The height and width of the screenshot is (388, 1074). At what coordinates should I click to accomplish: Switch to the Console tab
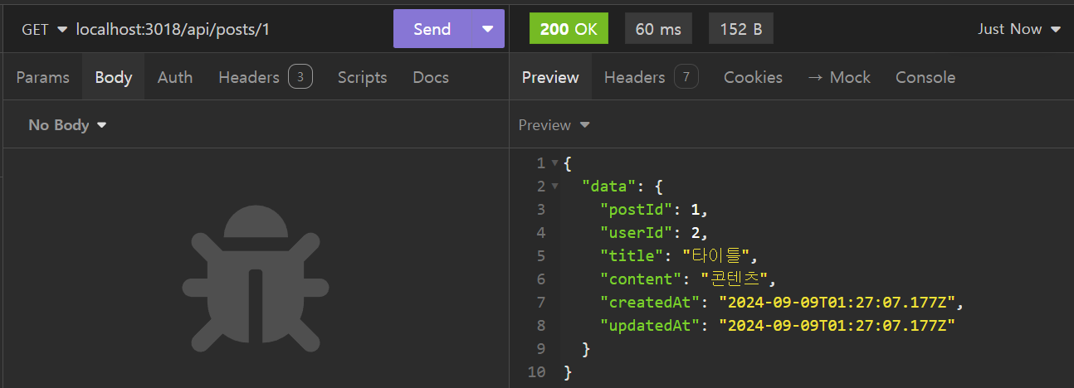pos(925,77)
